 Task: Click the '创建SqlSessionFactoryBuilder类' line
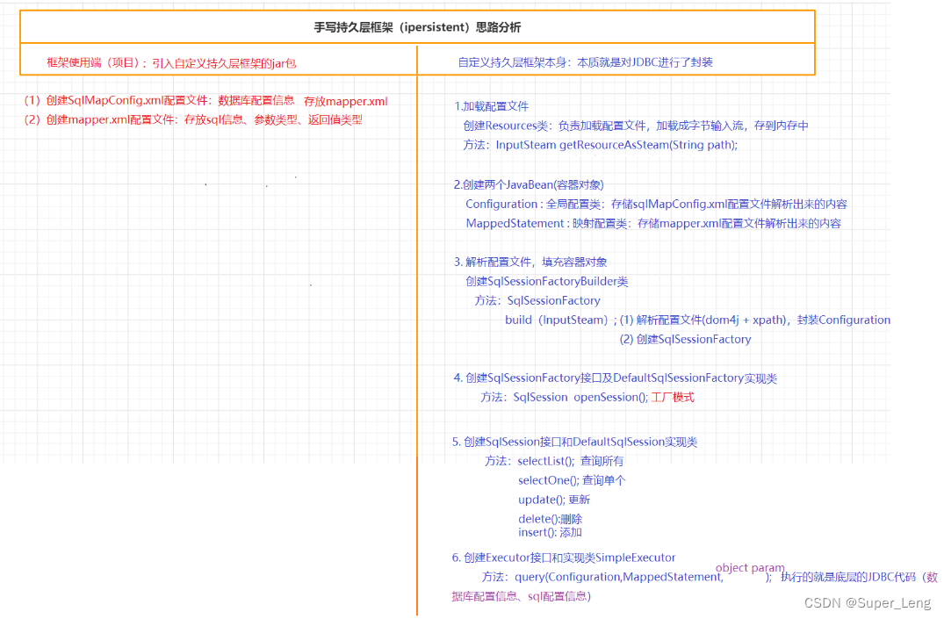coord(547,281)
